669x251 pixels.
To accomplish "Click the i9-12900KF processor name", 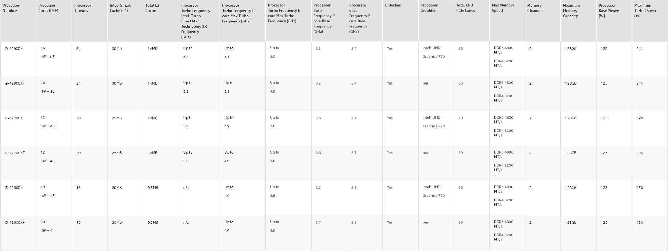I will pyautogui.click(x=15, y=83).
